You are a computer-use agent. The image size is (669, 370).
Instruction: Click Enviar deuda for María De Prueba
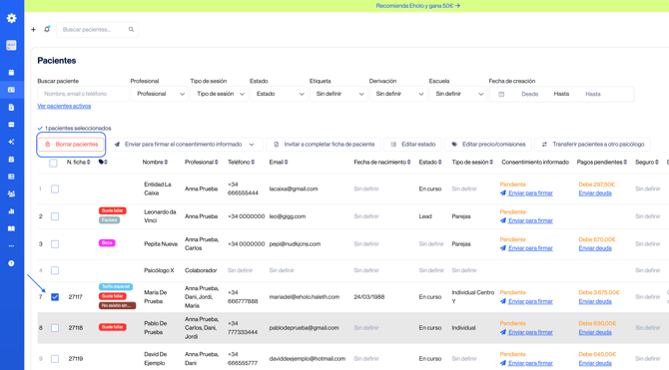(x=595, y=301)
